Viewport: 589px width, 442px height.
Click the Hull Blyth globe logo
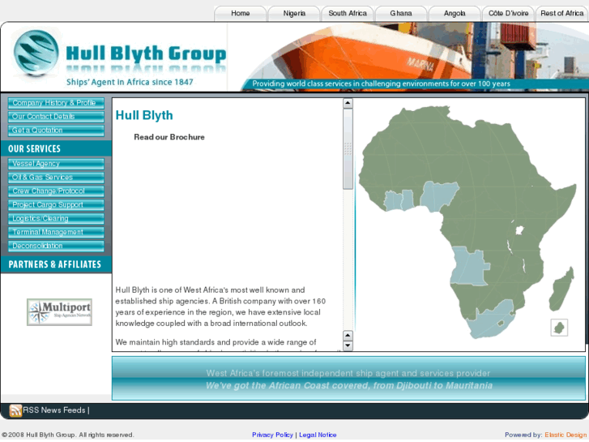pyautogui.click(x=36, y=53)
